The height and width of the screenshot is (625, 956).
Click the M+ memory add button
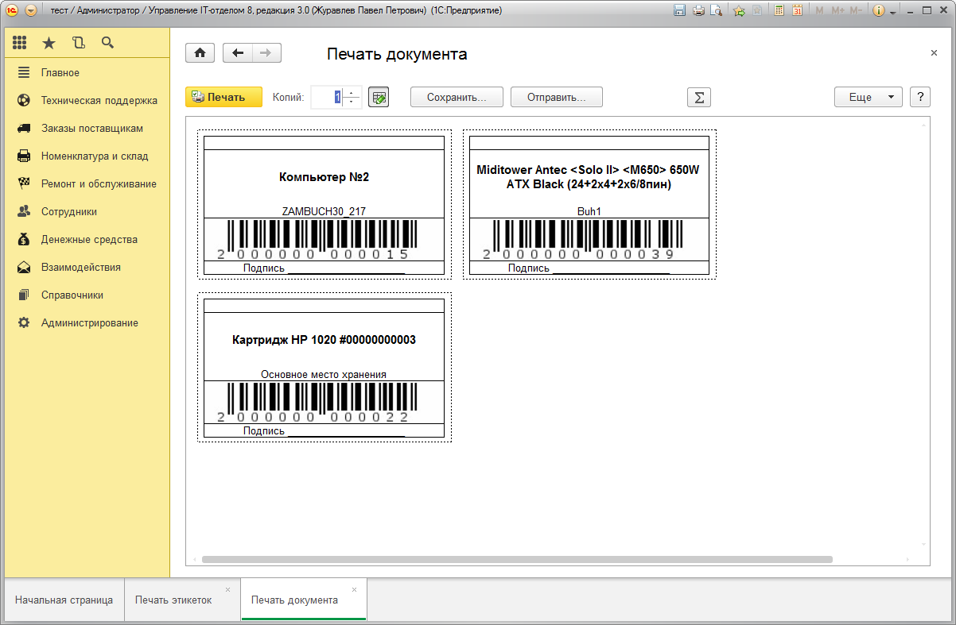tap(837, 10)
